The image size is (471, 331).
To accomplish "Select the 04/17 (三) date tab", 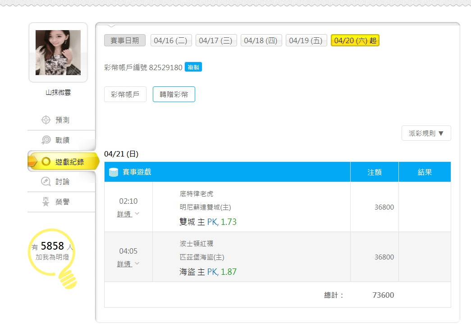I will (x=216, y=40).
